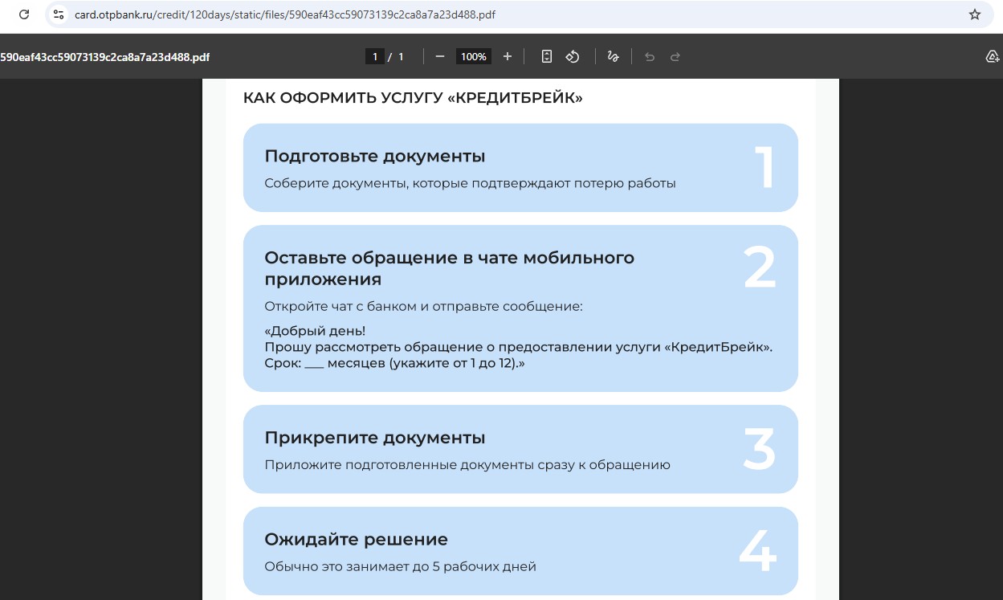Open site information icon in address bar
The width and height of the screenshot is (1003, 600).
point(58,14)
